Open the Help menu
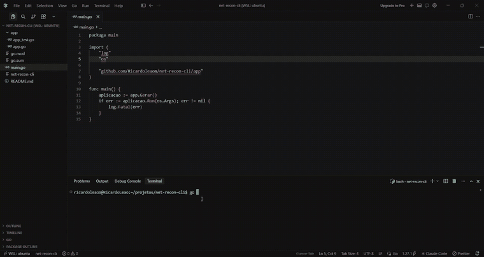 [x=118, y=6]
